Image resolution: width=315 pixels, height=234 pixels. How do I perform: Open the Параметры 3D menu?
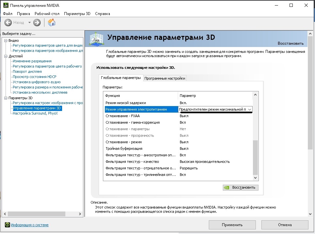[x=77, y=14]
